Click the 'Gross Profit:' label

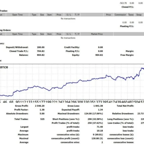click(22, 106)
